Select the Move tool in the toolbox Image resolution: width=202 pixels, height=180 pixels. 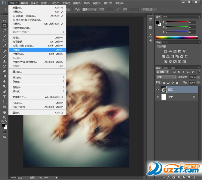(x=5, y=20)
